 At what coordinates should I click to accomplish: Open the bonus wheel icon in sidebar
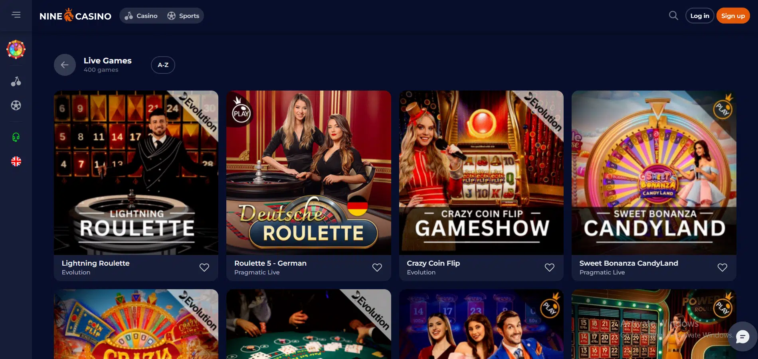coord(16,49)
